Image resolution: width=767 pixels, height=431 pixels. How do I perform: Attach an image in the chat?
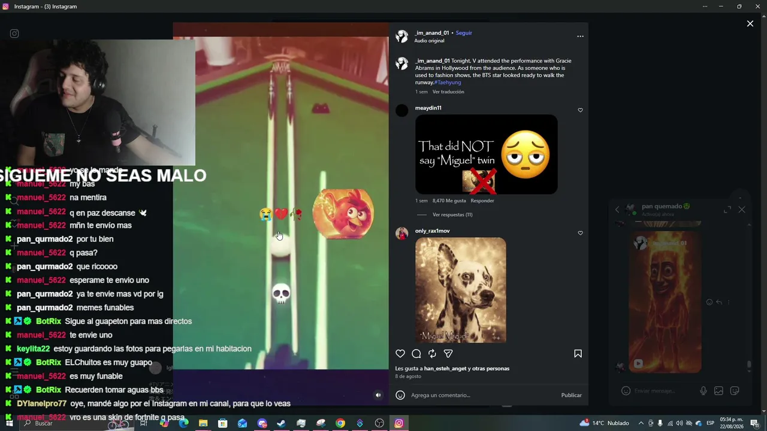718,391
